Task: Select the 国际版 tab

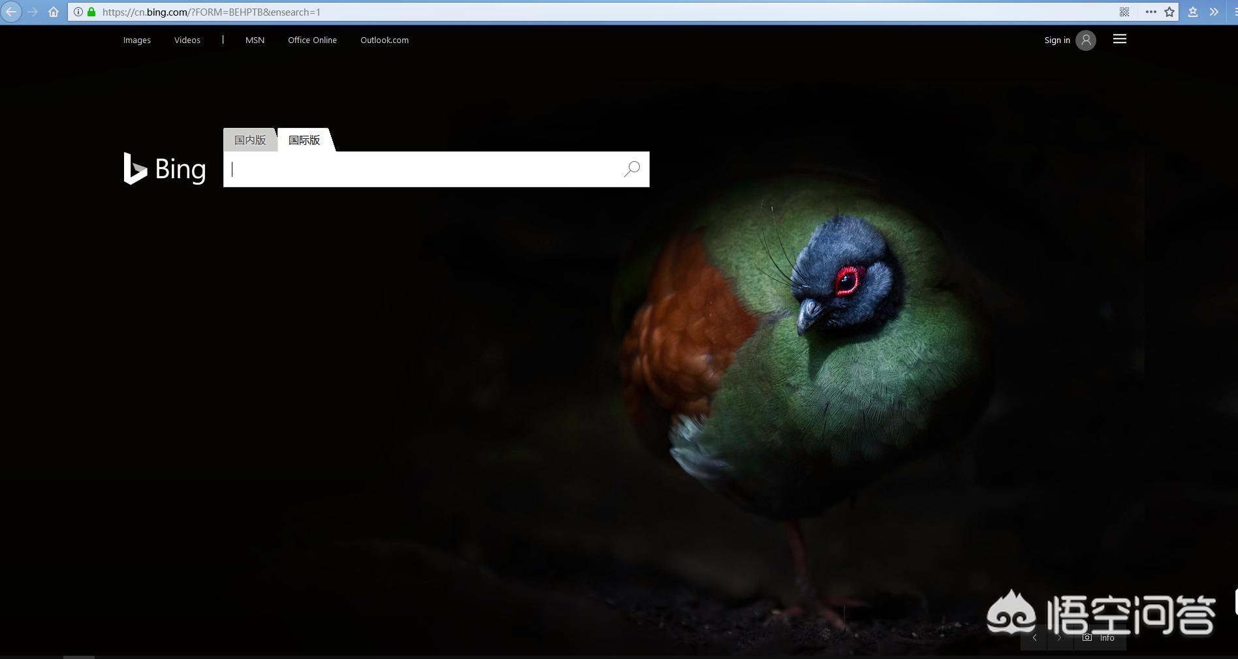Action: pos(305,140)
